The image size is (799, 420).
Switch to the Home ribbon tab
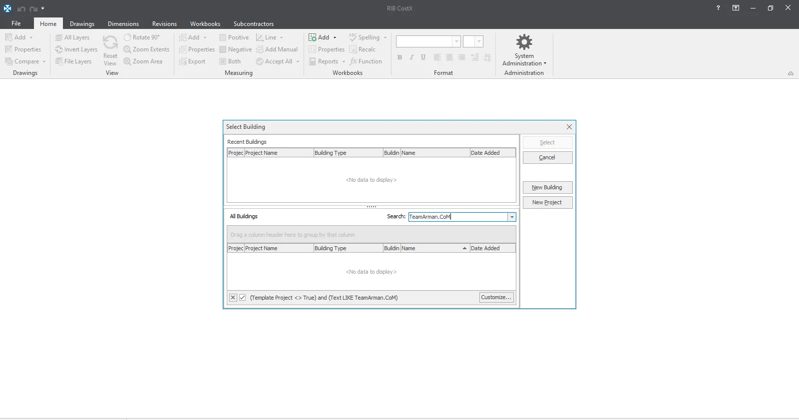(x=48, y=23)
